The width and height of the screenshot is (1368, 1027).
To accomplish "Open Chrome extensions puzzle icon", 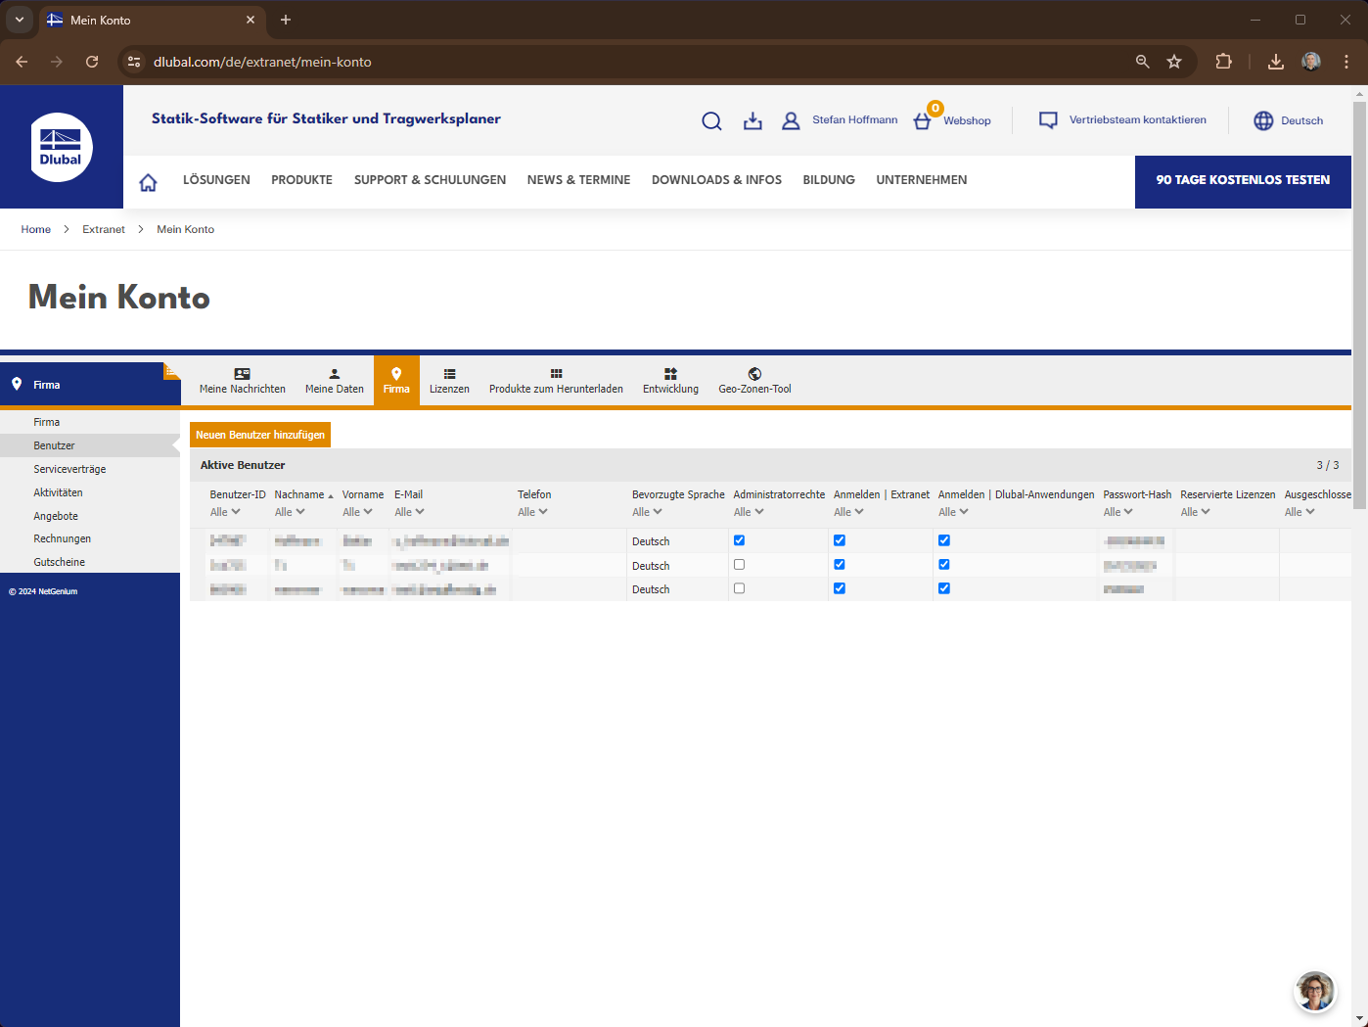I will tap(1223, 62).
